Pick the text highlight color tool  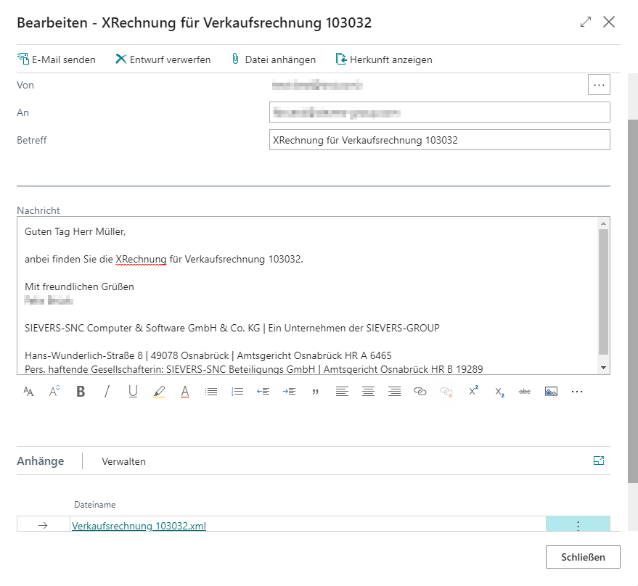[159, 392]
